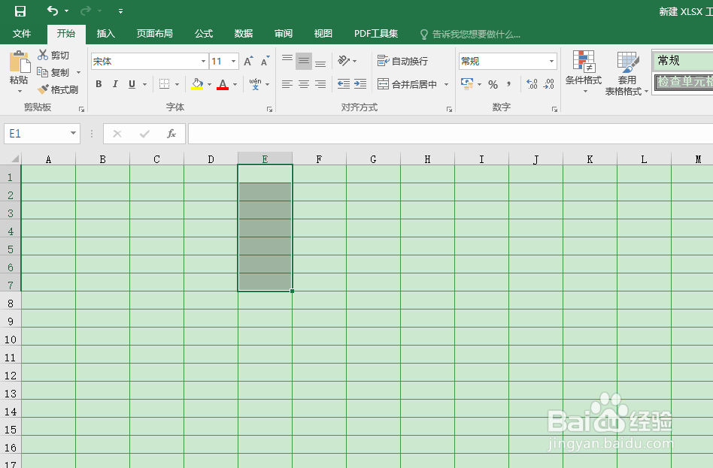Toggle top vertical alignment
The width and height of the screenshot is (713, 468).
pos(287,60)
